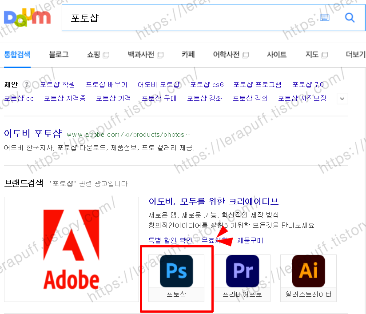Click the www.adobe.com/kr/products URL

pyautogui.click(x=129, y=135)
